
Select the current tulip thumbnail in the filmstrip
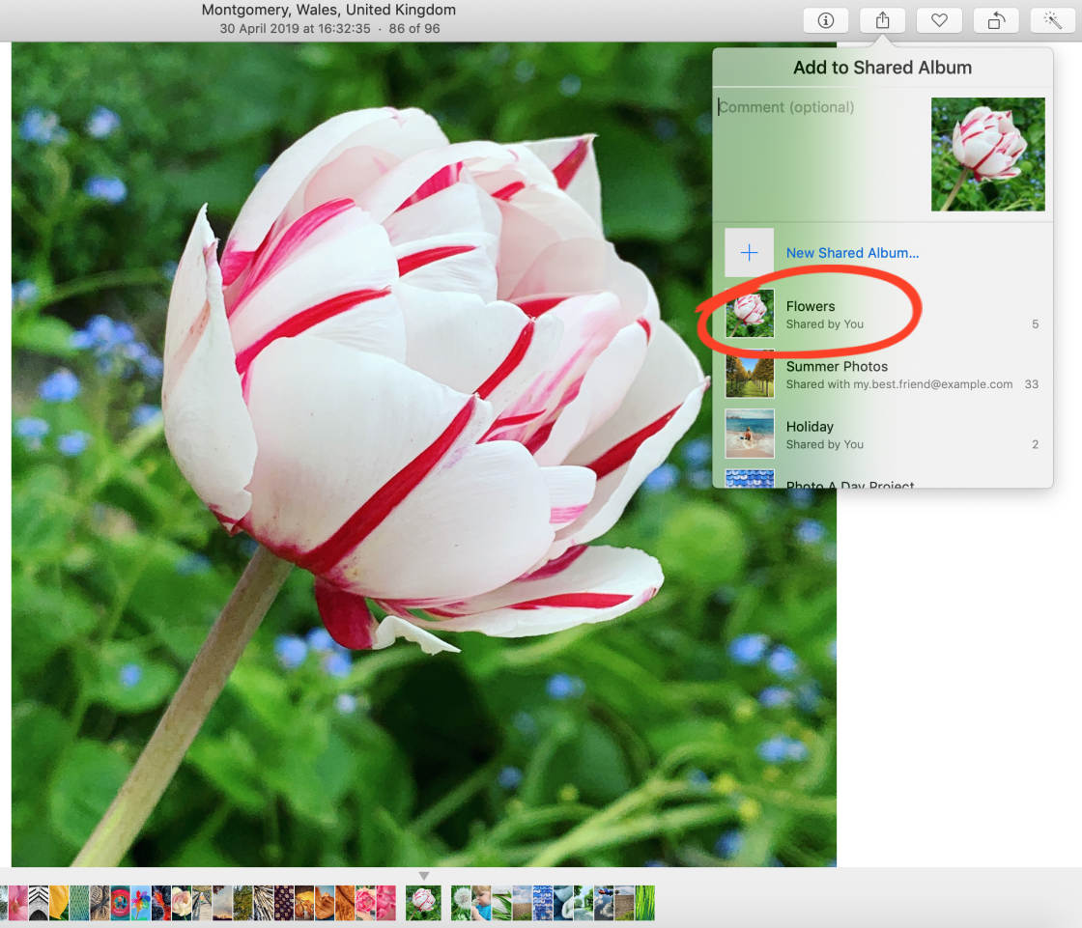click(423, 903)
